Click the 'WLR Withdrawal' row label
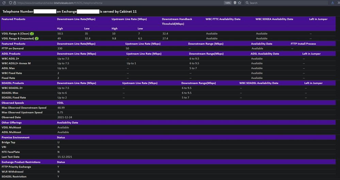Screen dimensions: 340x180 pyautogui.click(x=13, y=172)
